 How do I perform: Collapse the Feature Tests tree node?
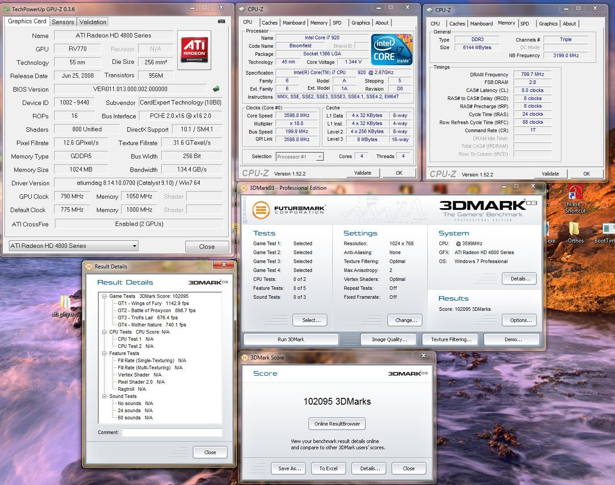tap(104, 353)
